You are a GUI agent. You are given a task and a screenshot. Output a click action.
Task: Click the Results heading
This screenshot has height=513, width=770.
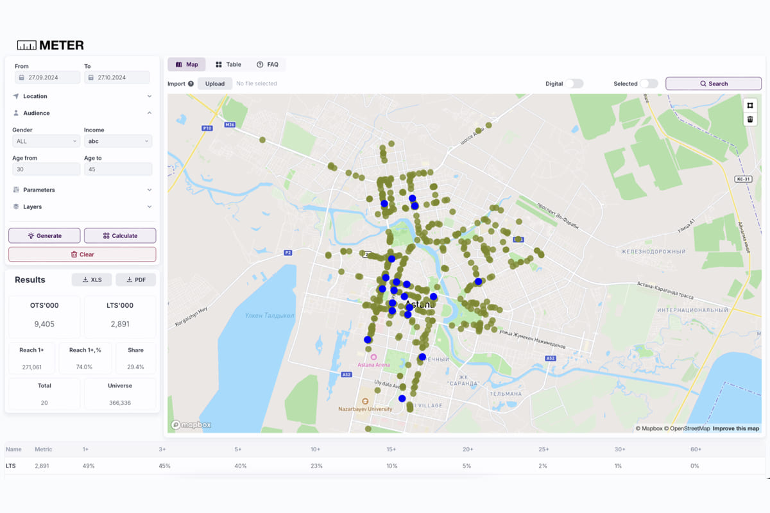coord(30,280)
